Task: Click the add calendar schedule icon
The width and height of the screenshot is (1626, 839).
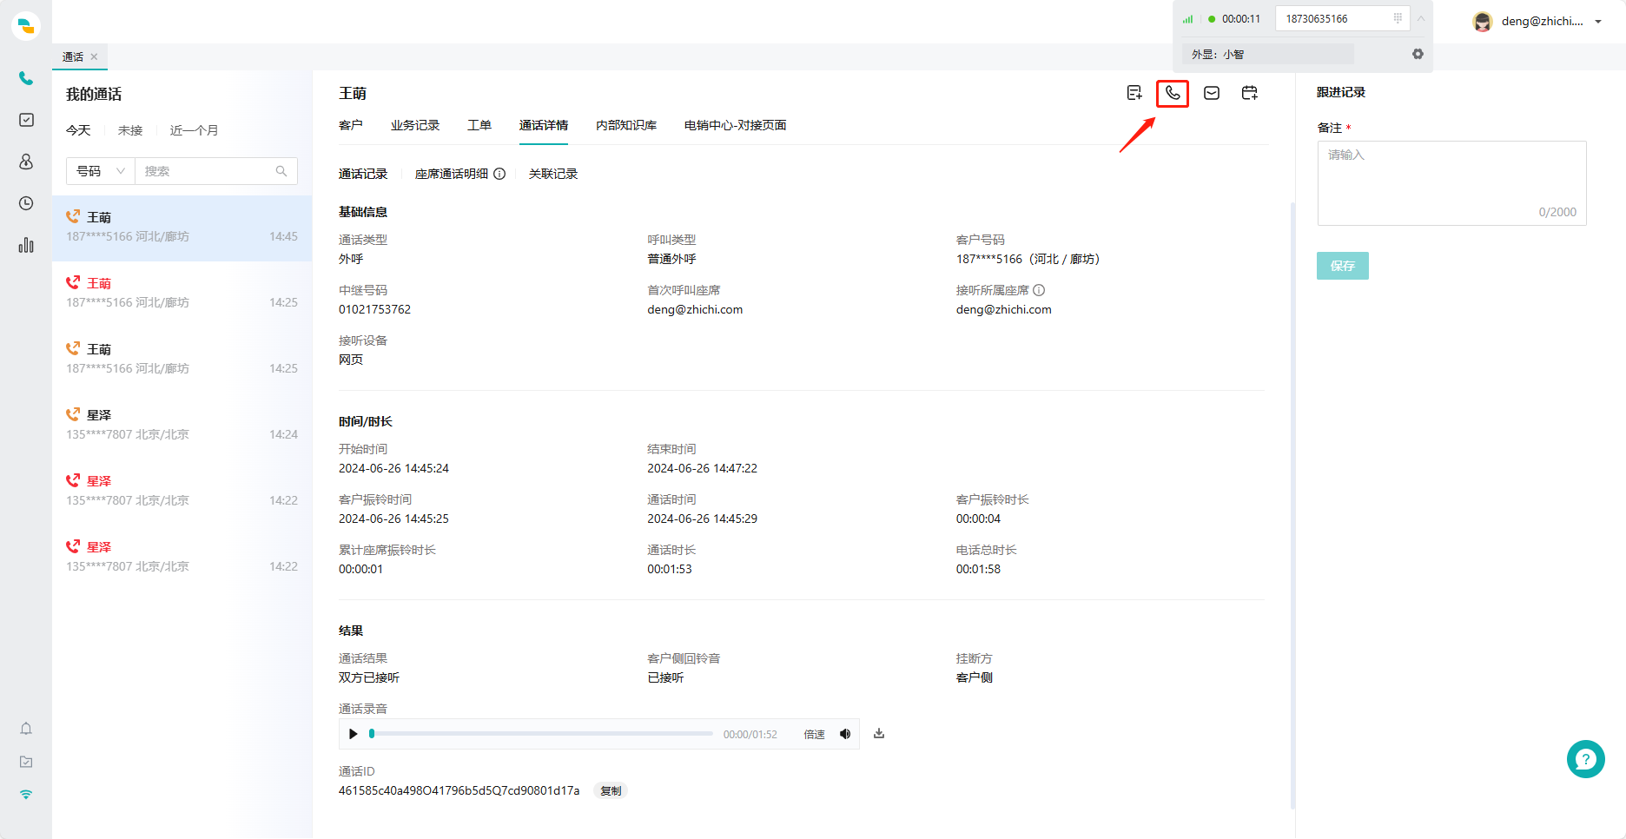Action: click(x=1250, y=93)
